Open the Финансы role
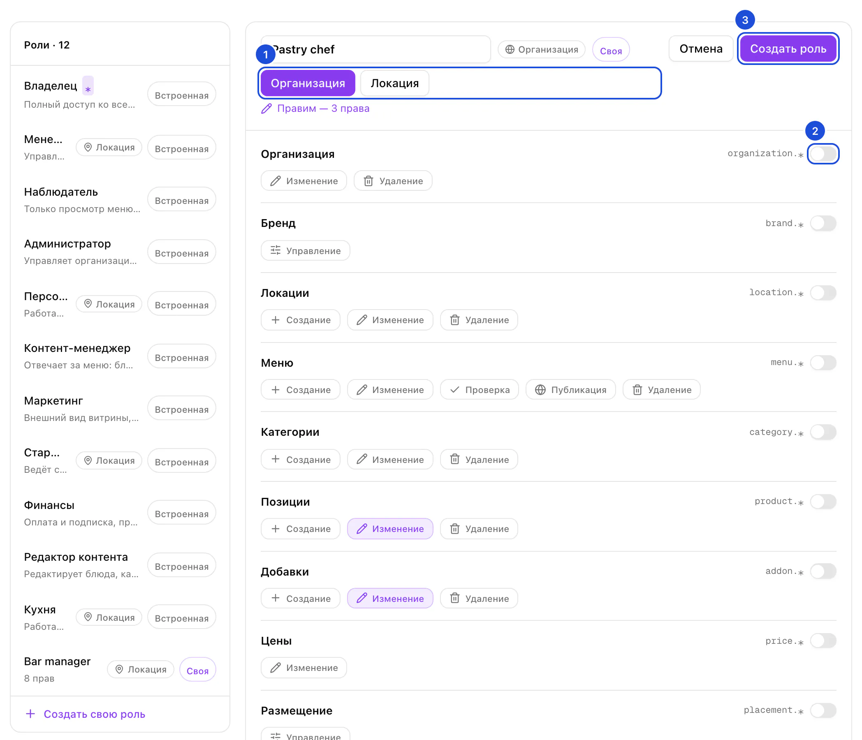This screenshot has height=740, width=862. (120, 513)
